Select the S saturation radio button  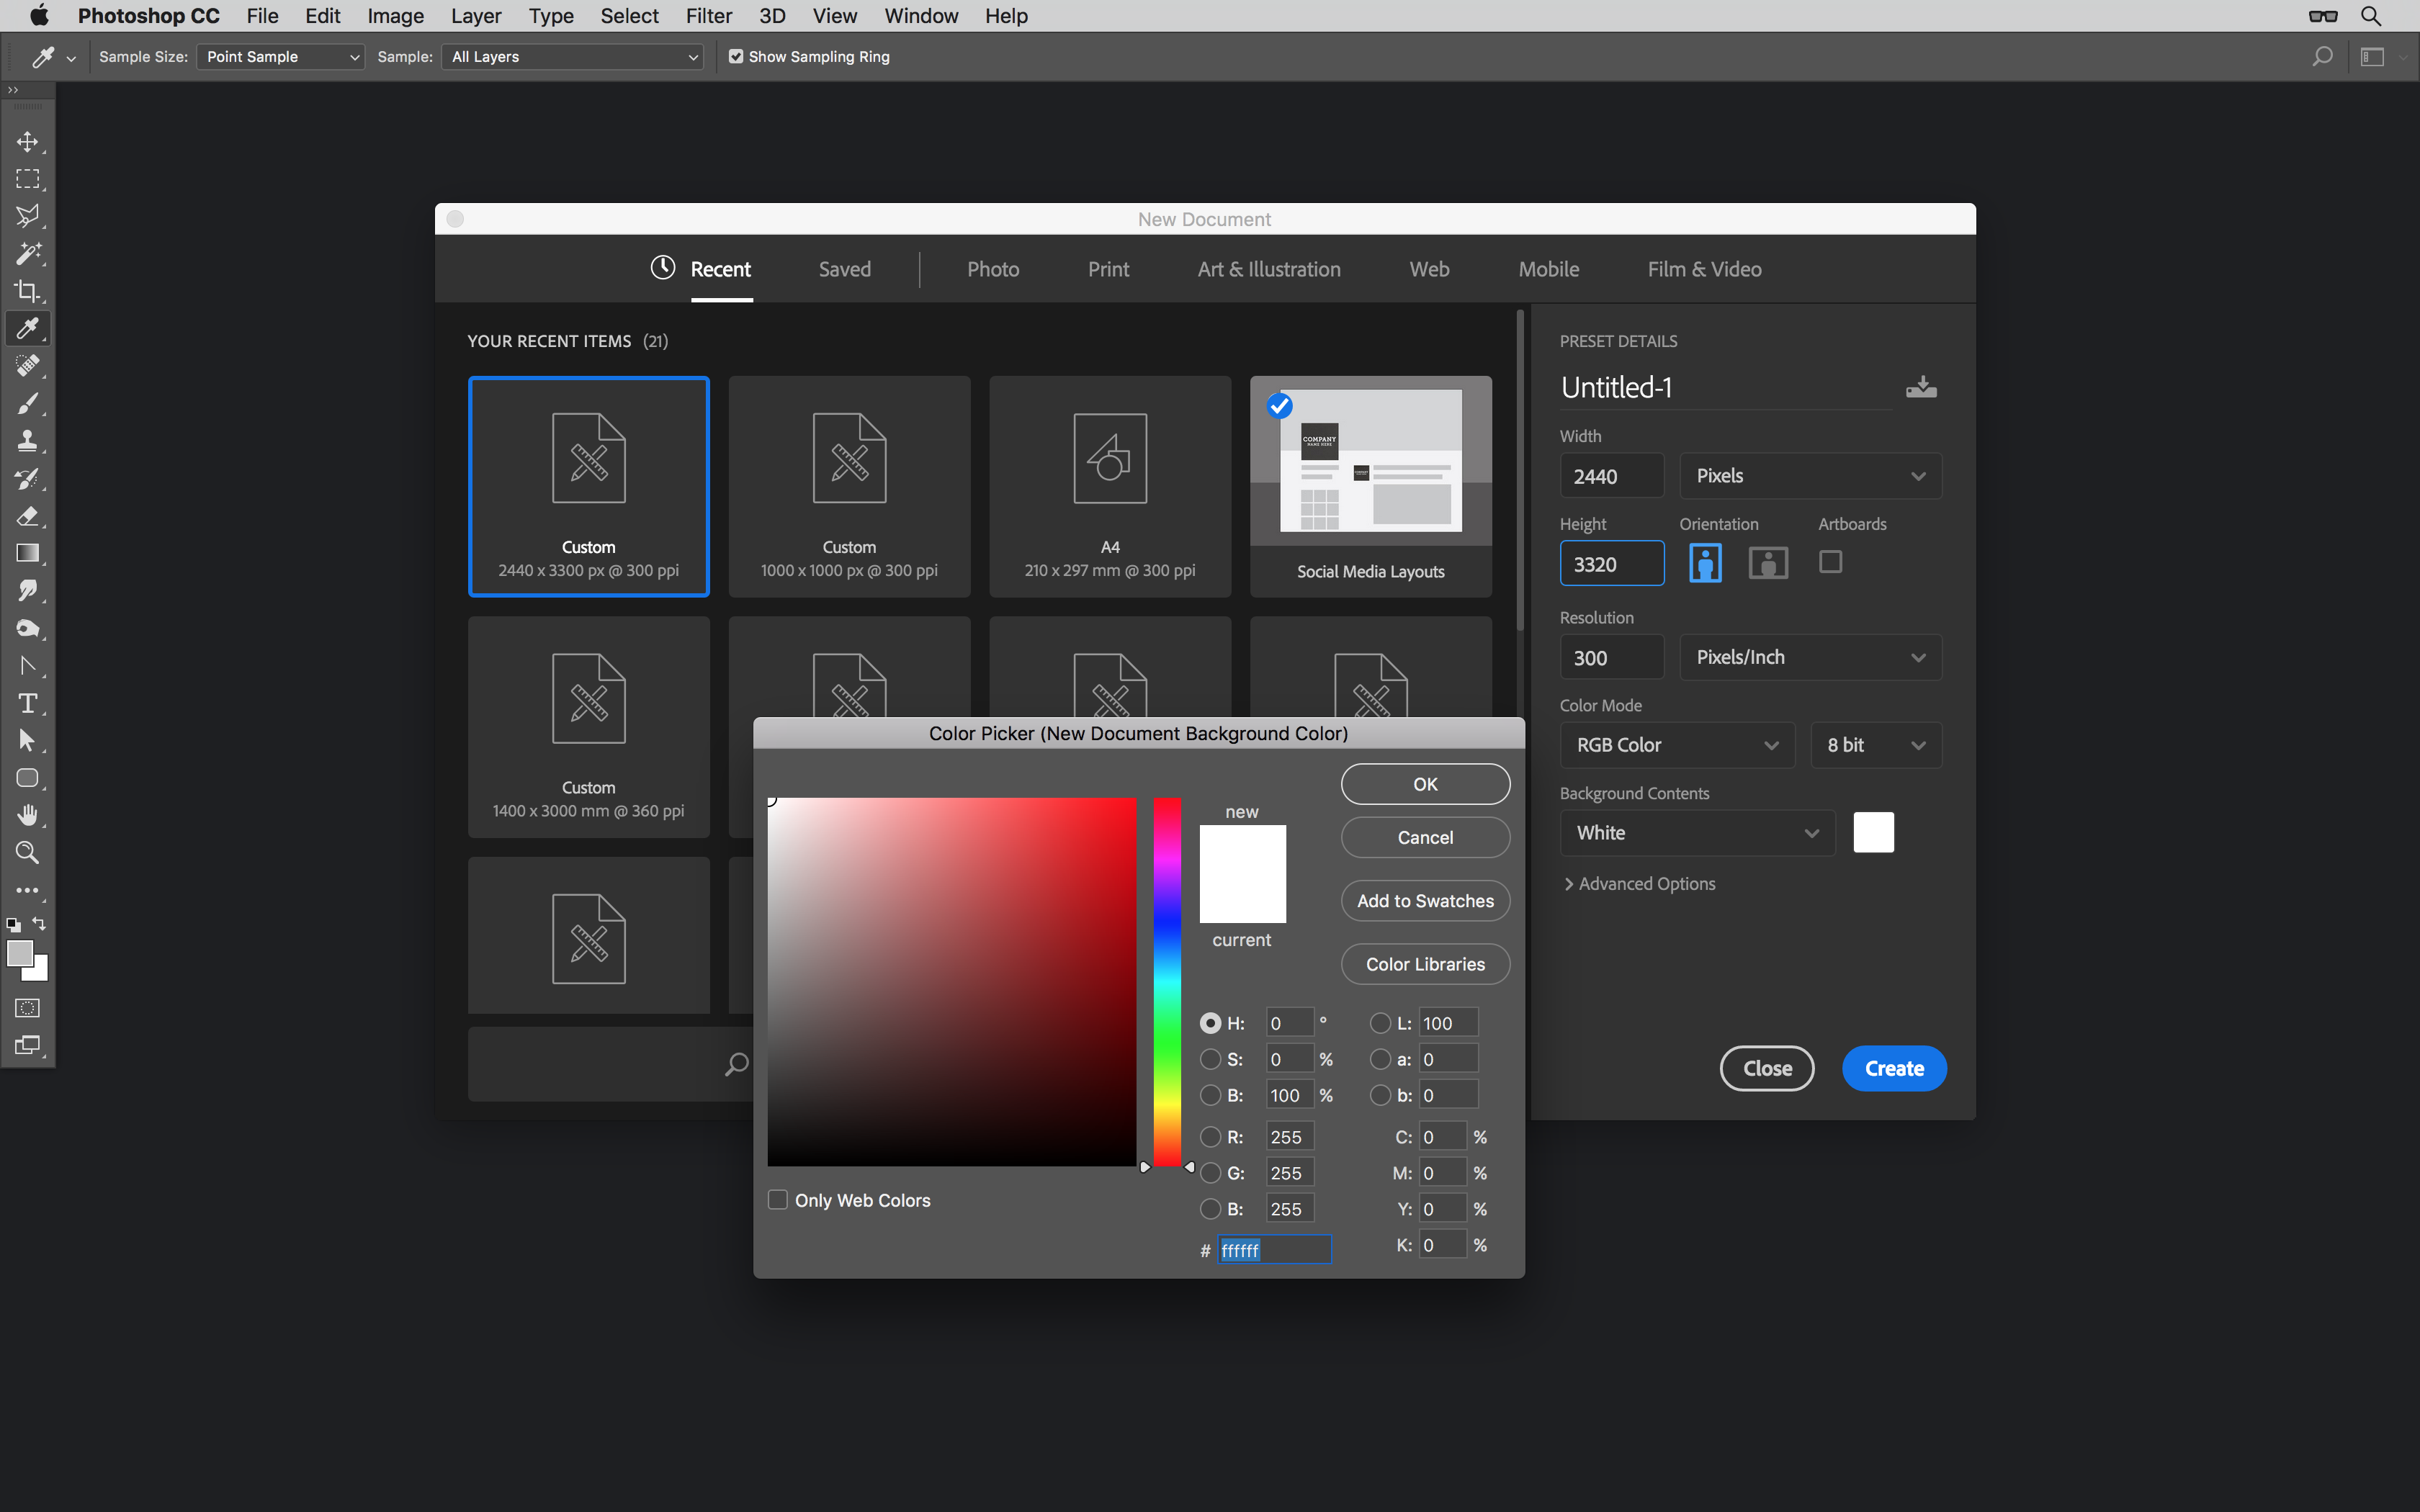click(x=1210, y=1059)
